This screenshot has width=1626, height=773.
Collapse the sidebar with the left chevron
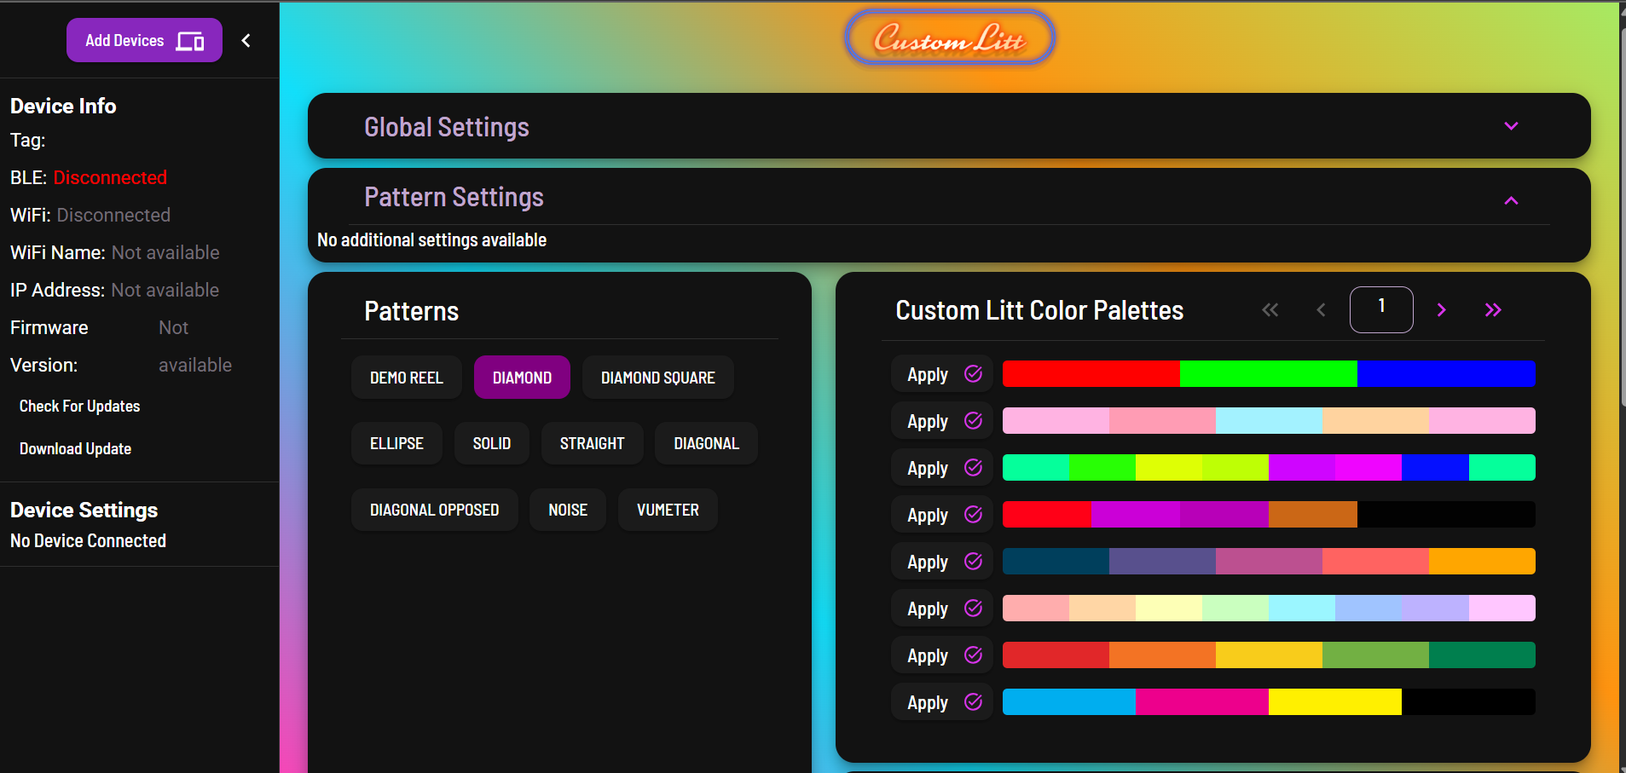tap(246, 40)
